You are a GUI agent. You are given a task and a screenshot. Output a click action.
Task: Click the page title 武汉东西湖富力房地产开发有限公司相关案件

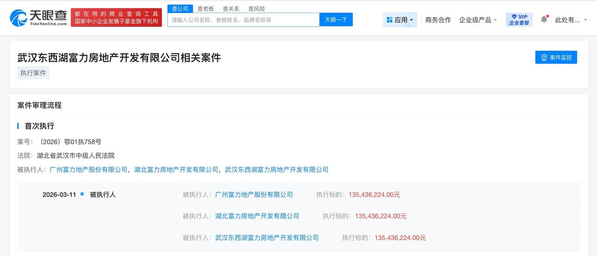pos(119,57)
